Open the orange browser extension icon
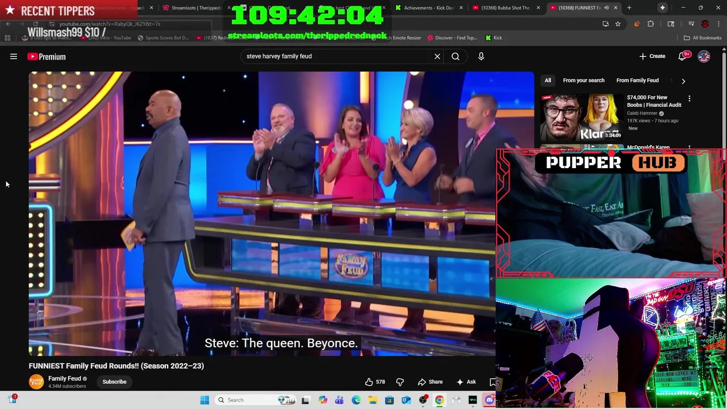This screenshot has height=409, width=727. click(637, 24)
